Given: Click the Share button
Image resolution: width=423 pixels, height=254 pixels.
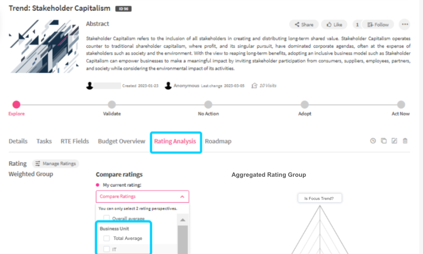Looking at the screenshot, I should pyautogui.click(x=304, y=25).
